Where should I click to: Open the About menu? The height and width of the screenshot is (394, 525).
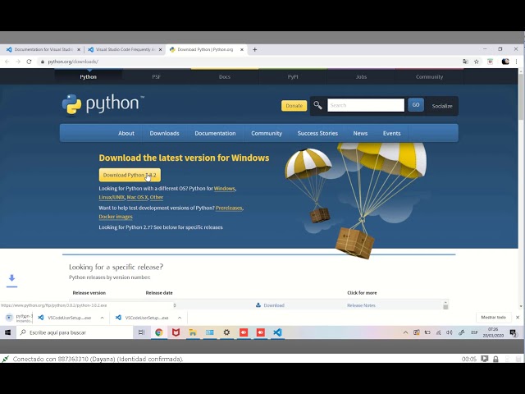pos(126,133)
